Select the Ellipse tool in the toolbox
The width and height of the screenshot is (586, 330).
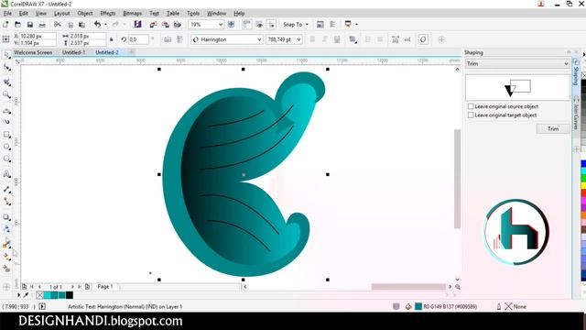(x=6, y=147)
